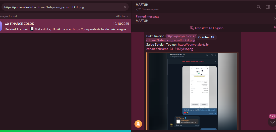The width and height of the screenshot is (276, 132).
Task: Search within the MAFTUH chat
Action: pyautogui.click(x=259, y=7)
